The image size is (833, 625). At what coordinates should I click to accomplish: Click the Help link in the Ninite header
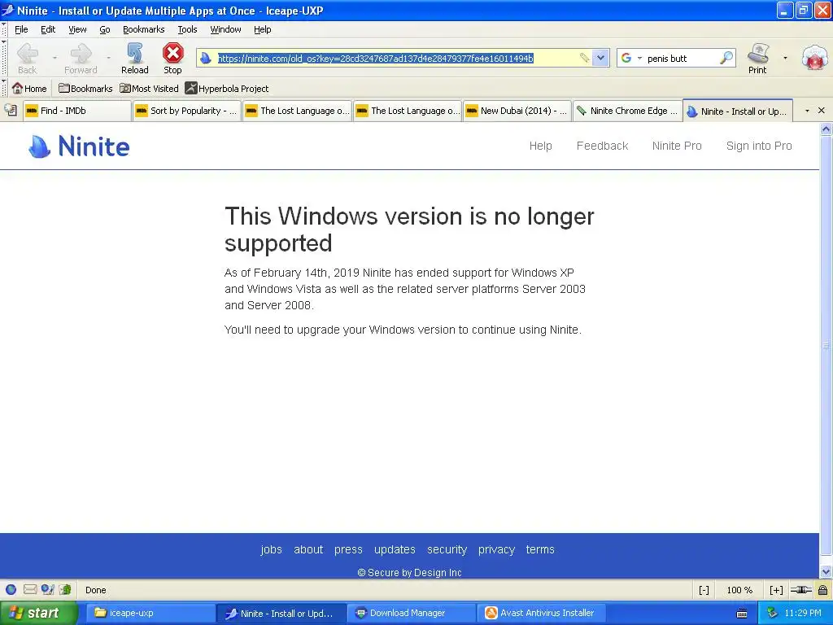pos(540,146)
